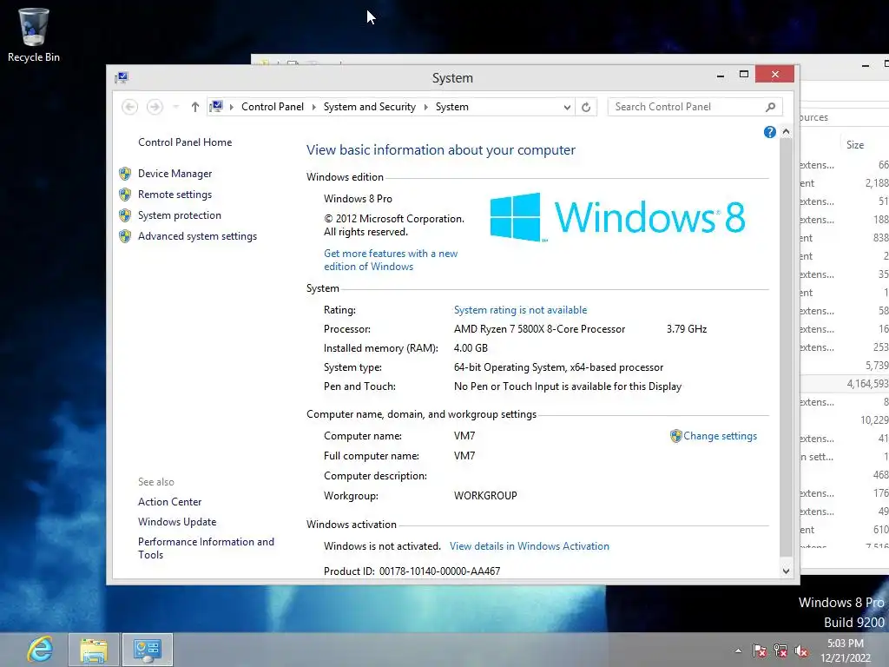
Task: Click Size column header in background window
Action: coord(855,145)
